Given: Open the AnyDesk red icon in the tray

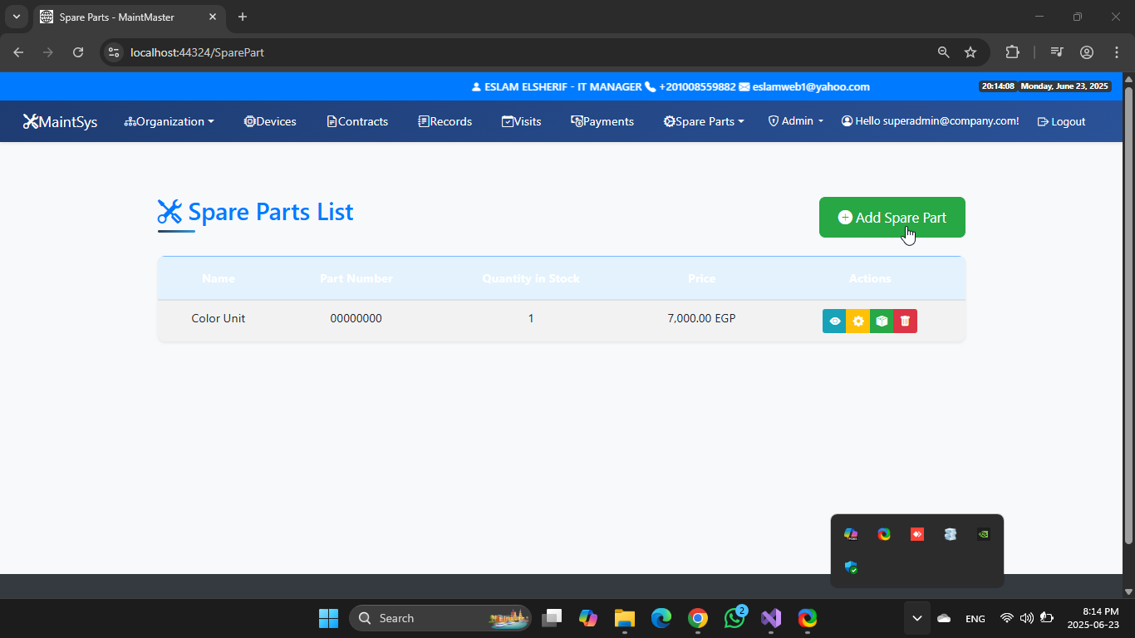Looking at the screenshot, I should click(917, 534).
